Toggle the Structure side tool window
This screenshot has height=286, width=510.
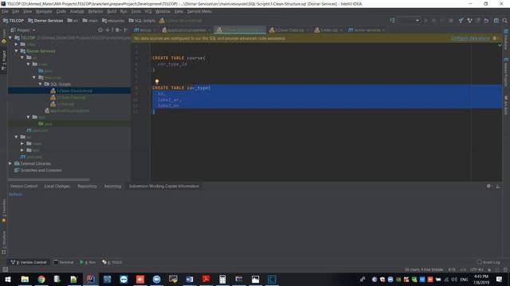[4, 242]
